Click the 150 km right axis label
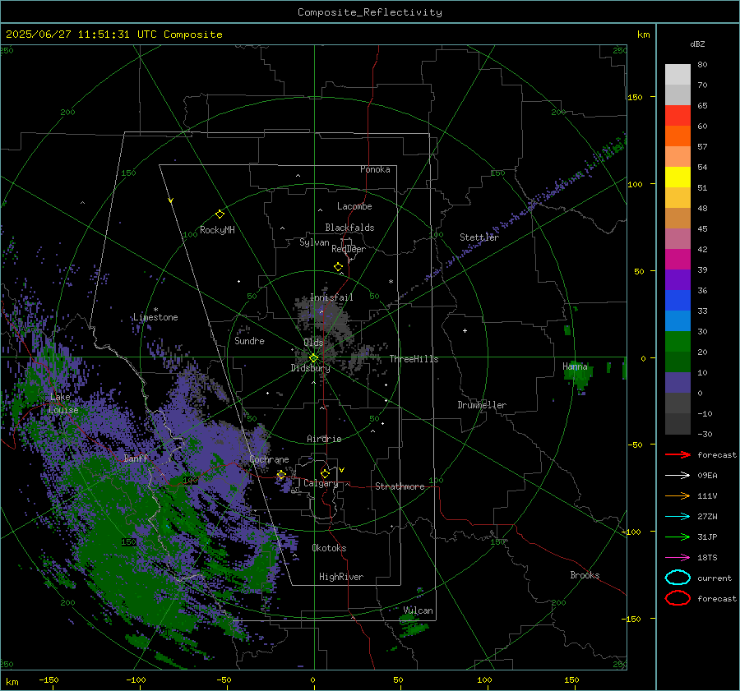The height and width of the screenshot is (691, 740). [635, 97]
